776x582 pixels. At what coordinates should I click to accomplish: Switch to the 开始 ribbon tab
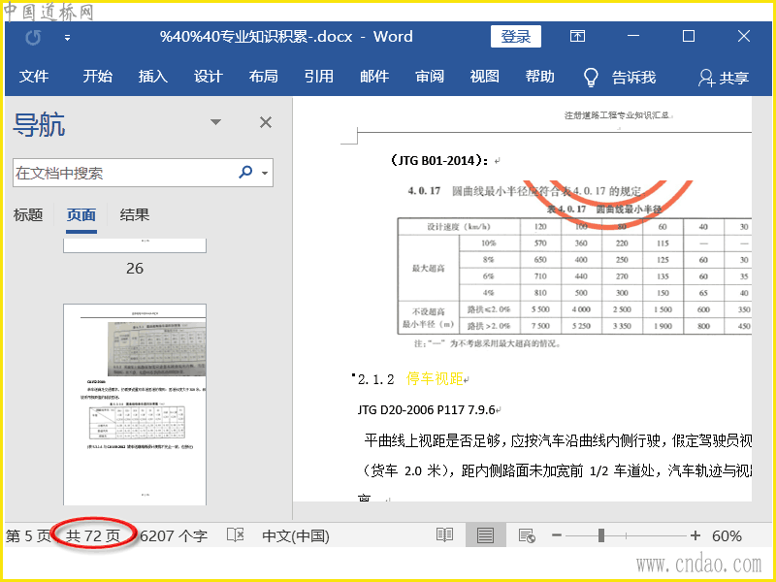pos(98,77)
